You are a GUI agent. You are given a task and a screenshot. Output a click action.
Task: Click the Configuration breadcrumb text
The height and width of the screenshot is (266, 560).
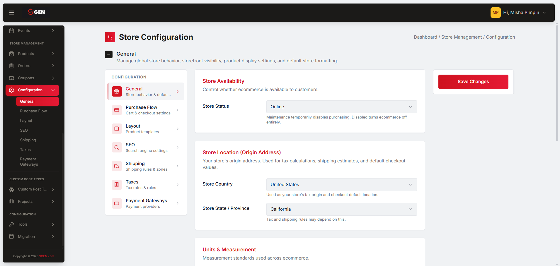tap(501, 37)
